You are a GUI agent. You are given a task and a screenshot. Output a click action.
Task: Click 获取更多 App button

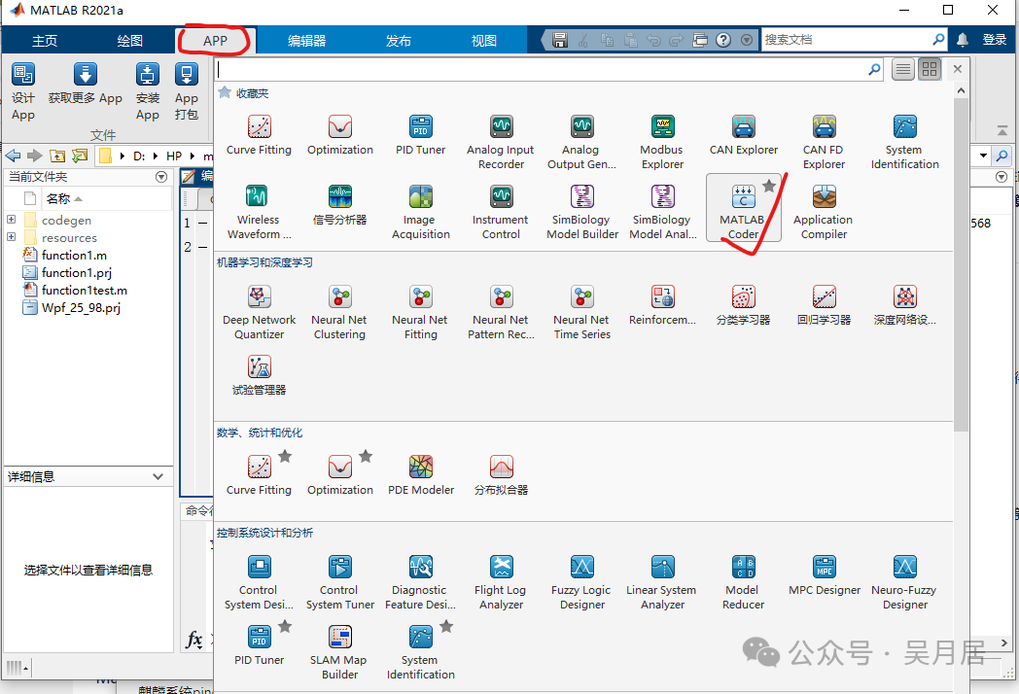[86, 85]
